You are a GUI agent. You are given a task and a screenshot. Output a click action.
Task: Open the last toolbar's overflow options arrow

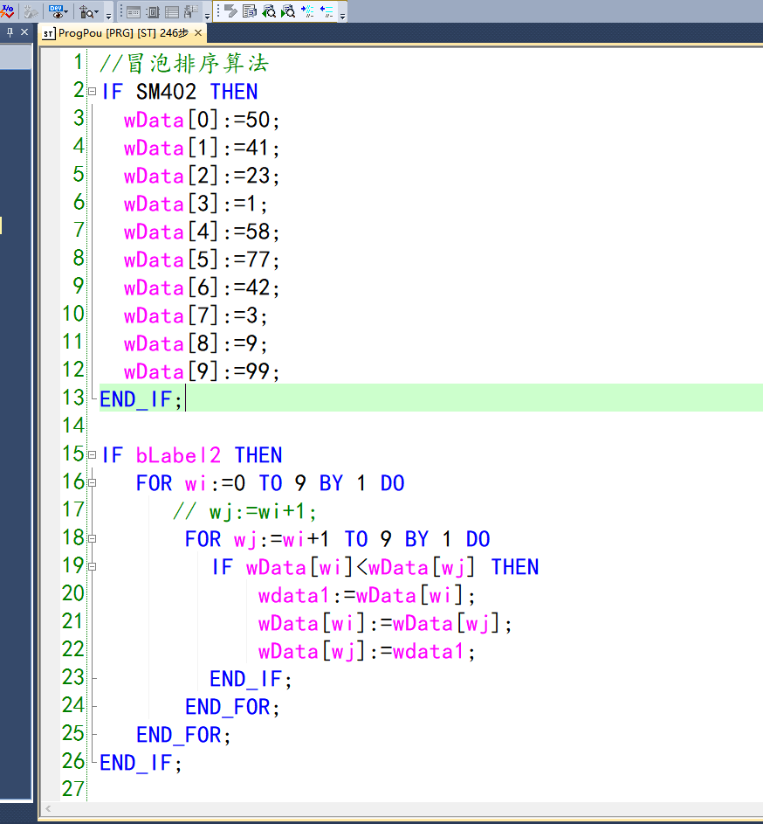342,16
